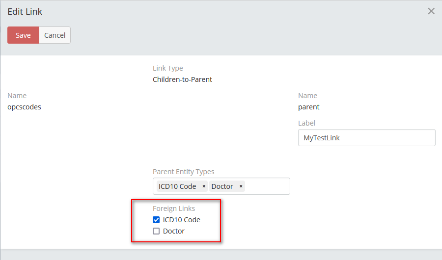Image resolution: width=442 pixels, height=260 pixels.
Task: Click the Label caption above MyTestLink
Action: coord(306,123)
